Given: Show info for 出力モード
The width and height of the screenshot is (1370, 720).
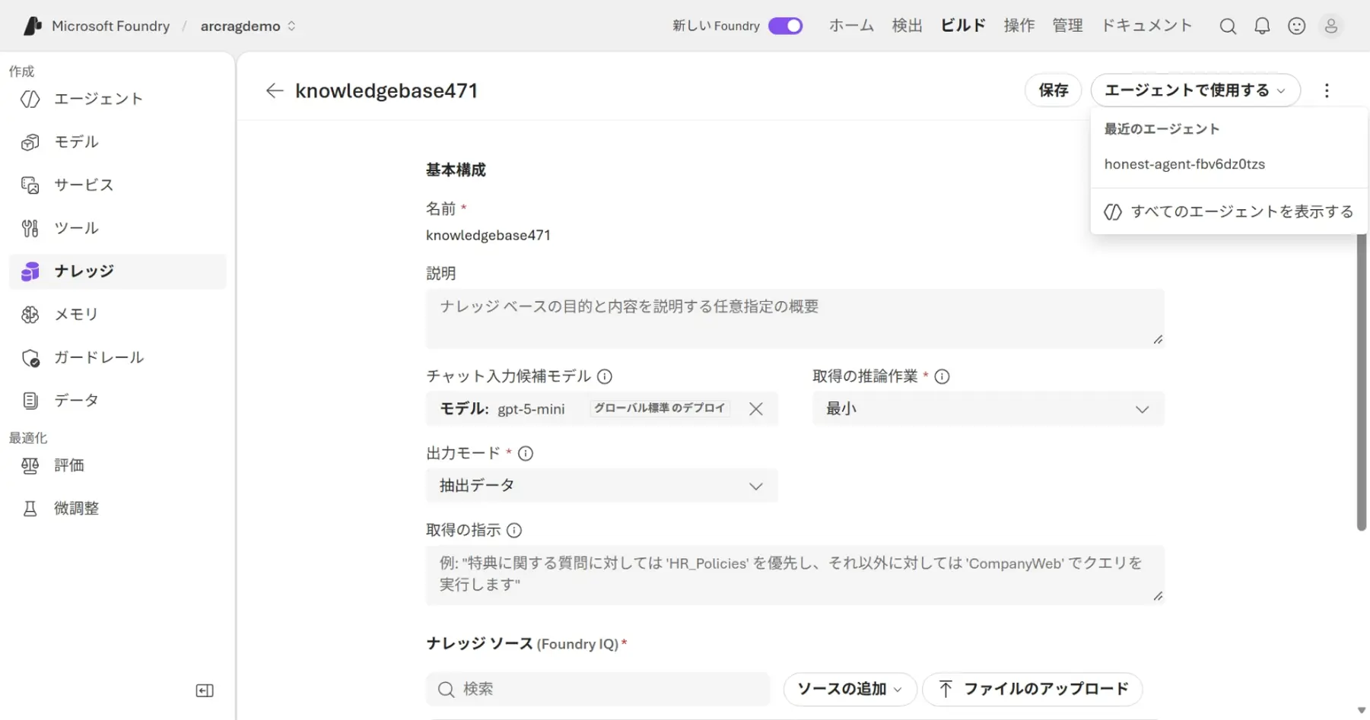Looking at the screenshot, I should [x=526, y=453].
